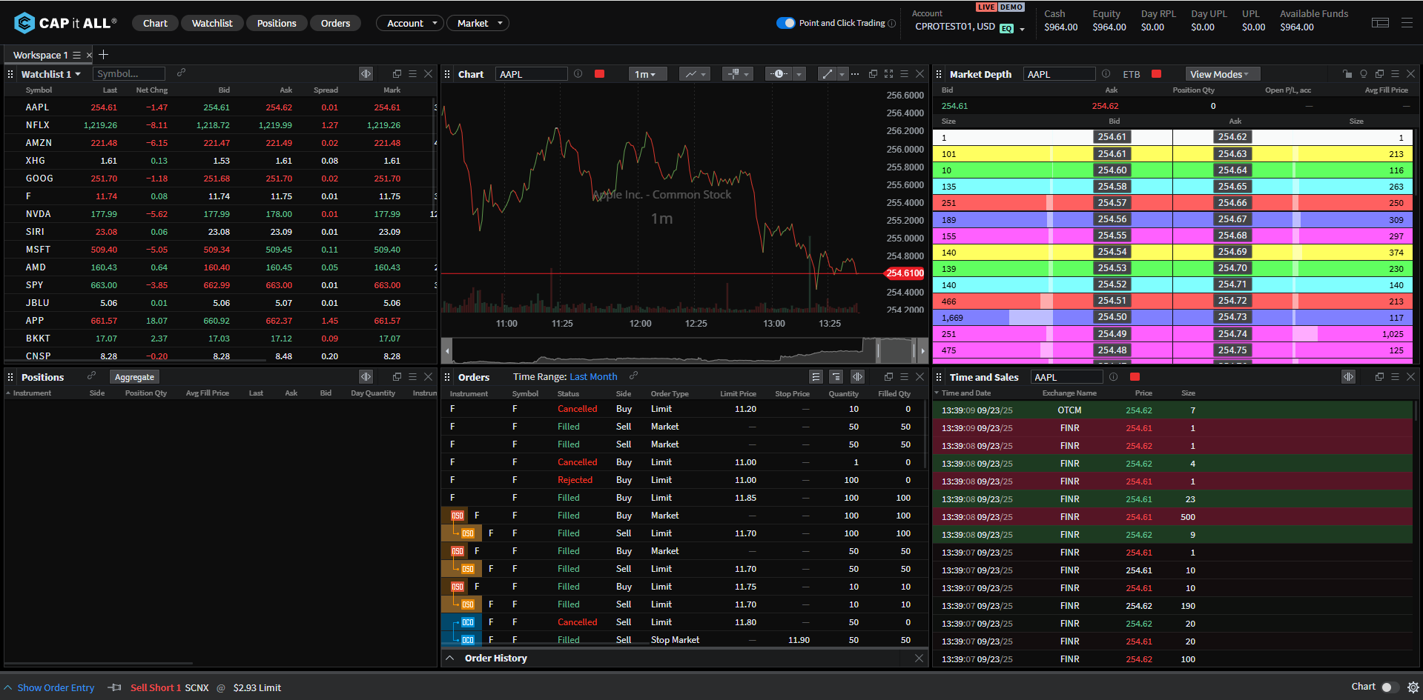The height and width of the screenshot is (700, 1423).
Task: Click the lock icon in the Market Depth toolbar
Action: pos(1347,73)
